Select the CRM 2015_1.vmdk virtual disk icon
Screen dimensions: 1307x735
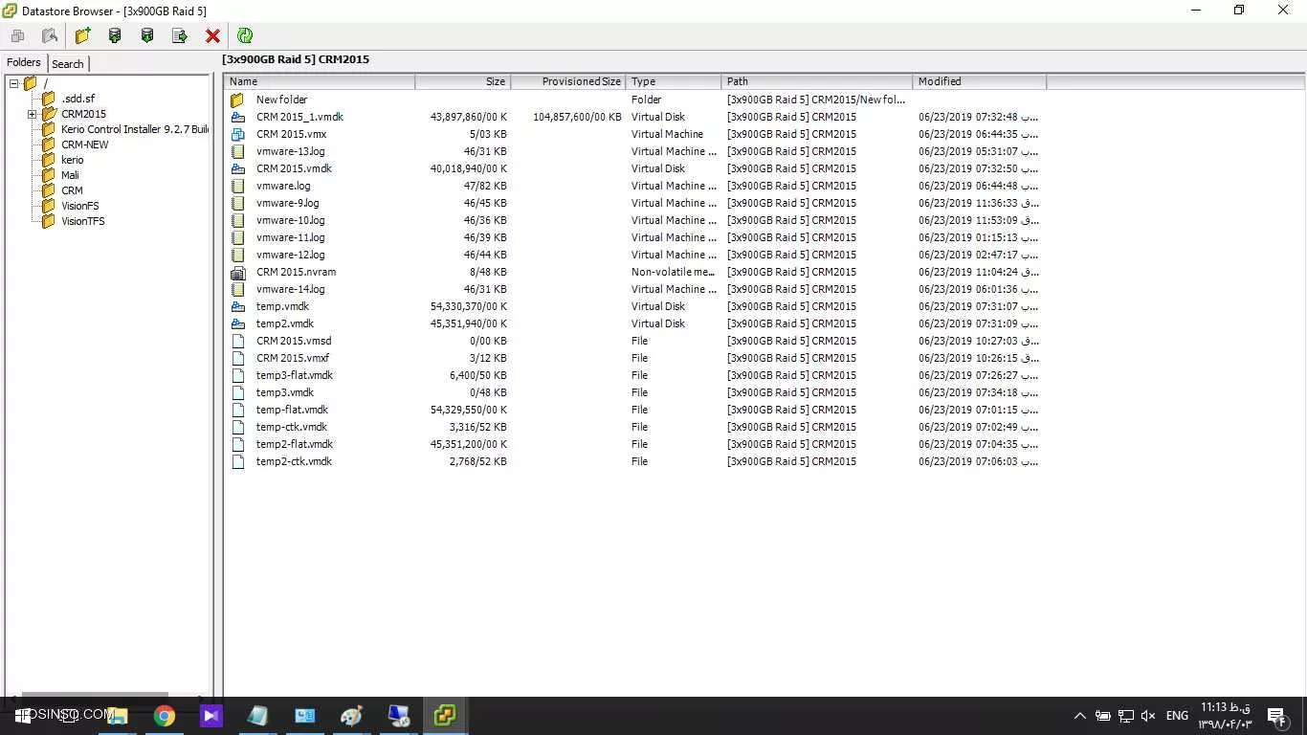coord(238,117)
